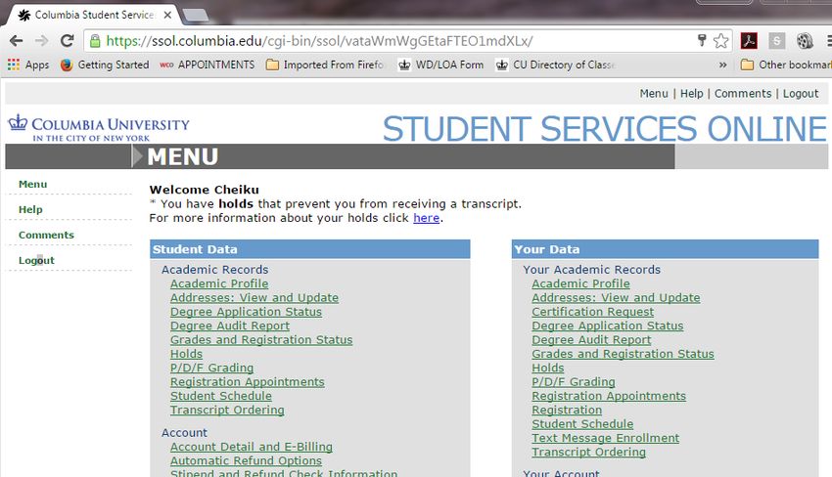Open Holds under Student Data
The image size is (832, 477).
[x=186, y=354]
